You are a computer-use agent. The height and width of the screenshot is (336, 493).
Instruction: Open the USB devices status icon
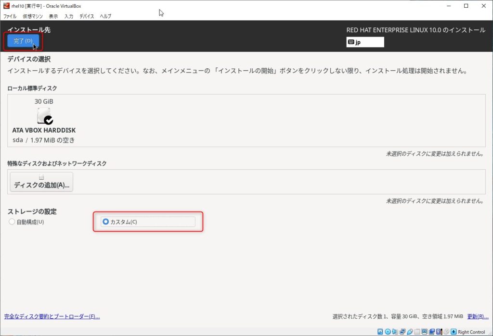tap(410, 332)
